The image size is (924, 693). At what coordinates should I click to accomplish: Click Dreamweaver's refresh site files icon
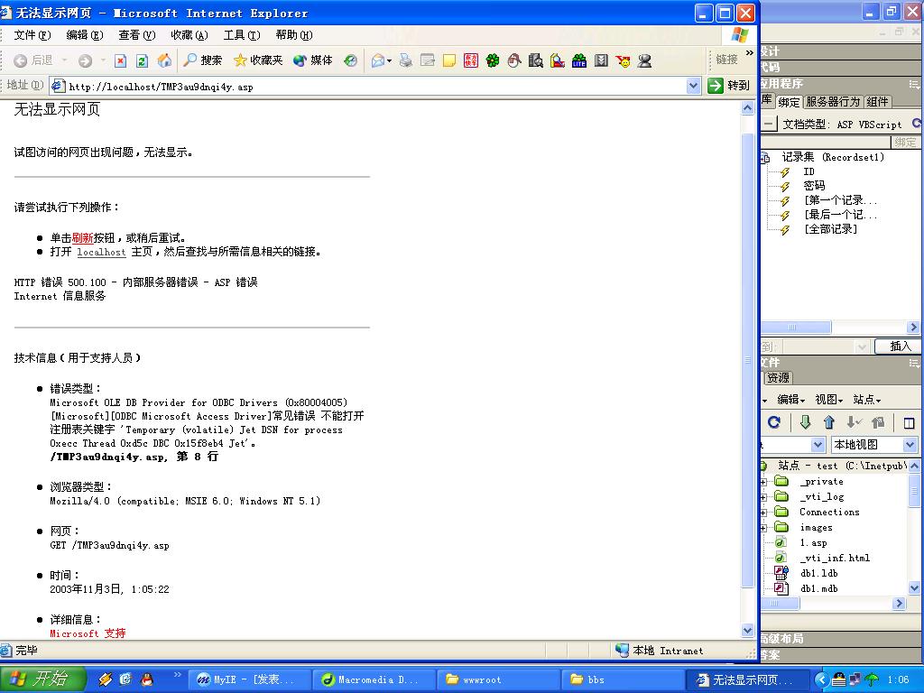tap(773, 422)
